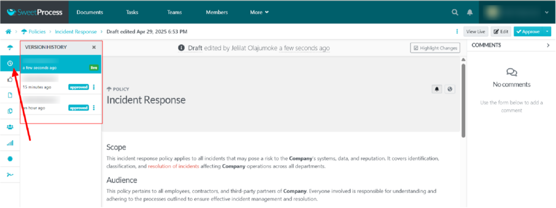
Task: Click the notification bell in top bar
Action: coord(470,12)
